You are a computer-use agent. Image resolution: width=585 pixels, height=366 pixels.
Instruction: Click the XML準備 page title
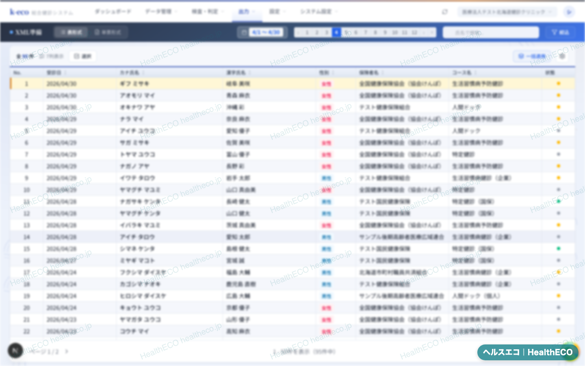pyautogui.click(x=28, y=32)
